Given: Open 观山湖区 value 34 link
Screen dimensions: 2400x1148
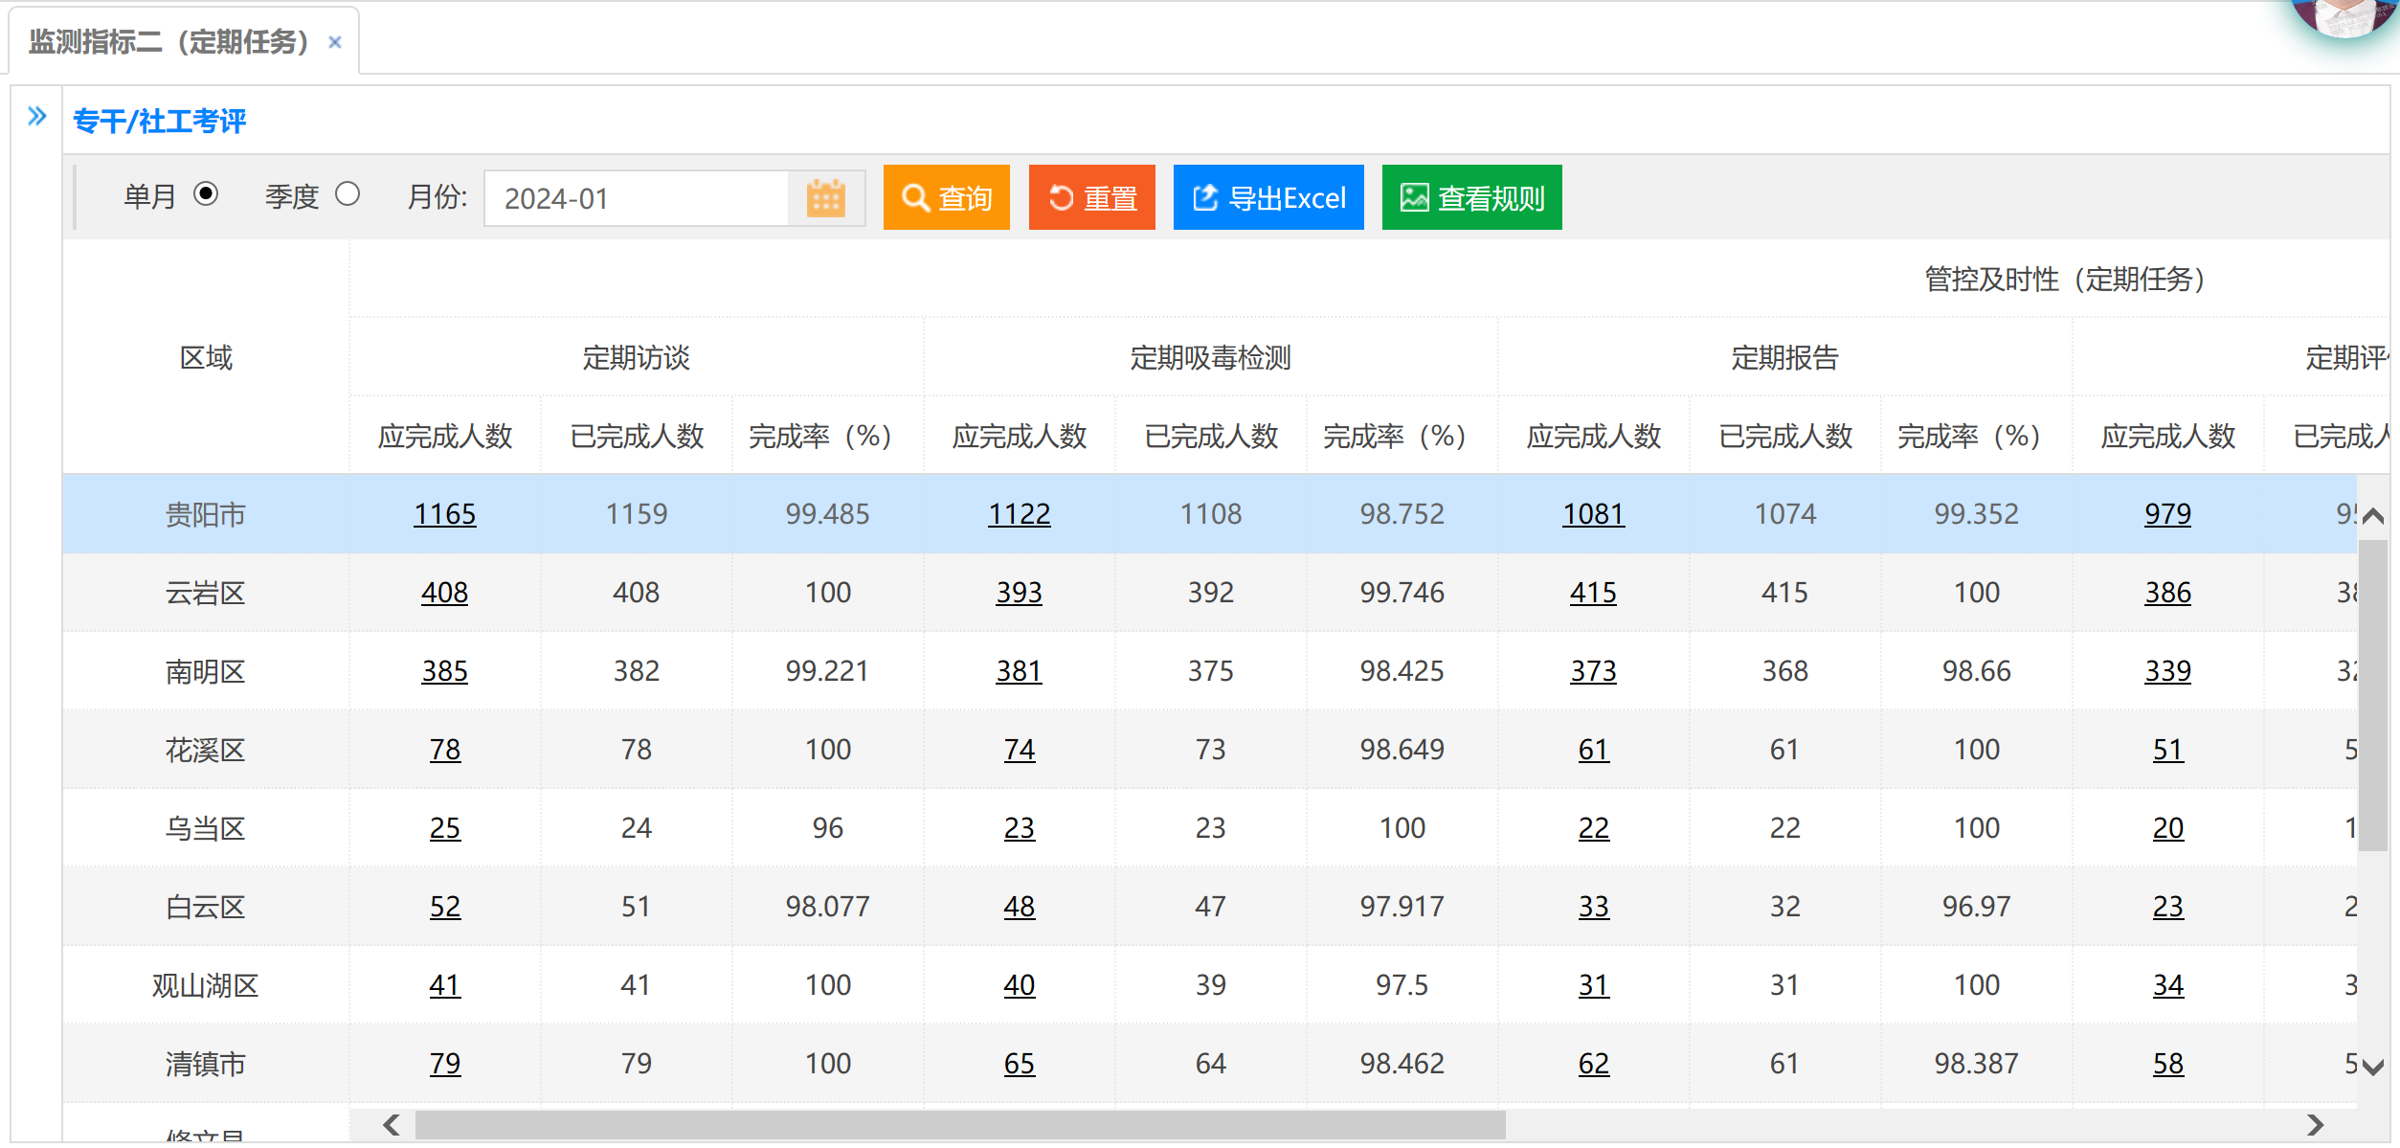Looking at the screenshot, I should [x=2168, y=985].
